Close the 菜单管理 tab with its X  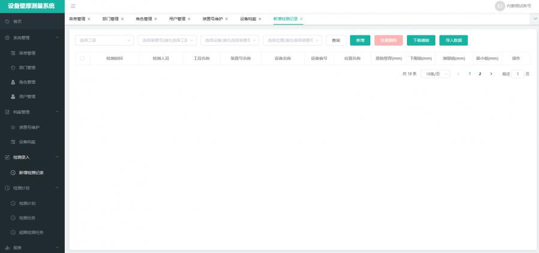(x=89, y=19)
